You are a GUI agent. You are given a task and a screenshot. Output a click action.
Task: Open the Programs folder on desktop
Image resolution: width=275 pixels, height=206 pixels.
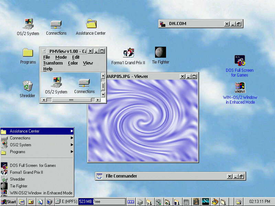click(28, 53)
